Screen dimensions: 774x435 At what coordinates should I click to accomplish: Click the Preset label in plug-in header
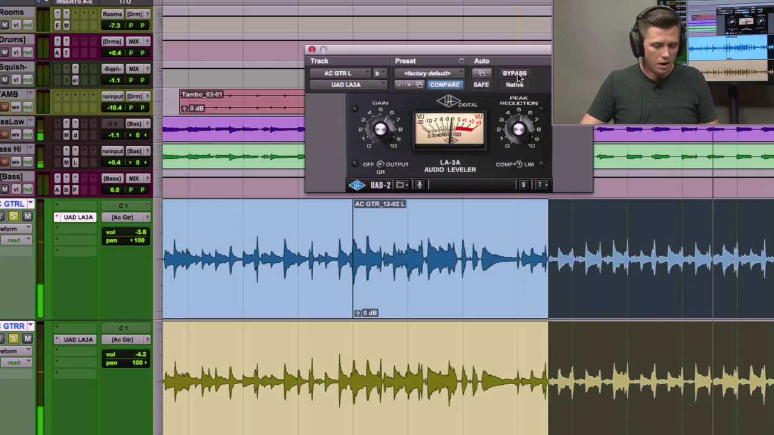tap(405, 61)
